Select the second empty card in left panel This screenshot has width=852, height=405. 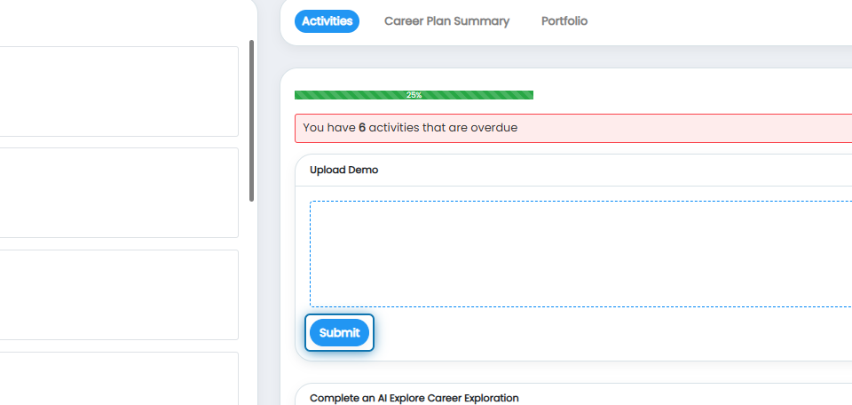point(119,193)
